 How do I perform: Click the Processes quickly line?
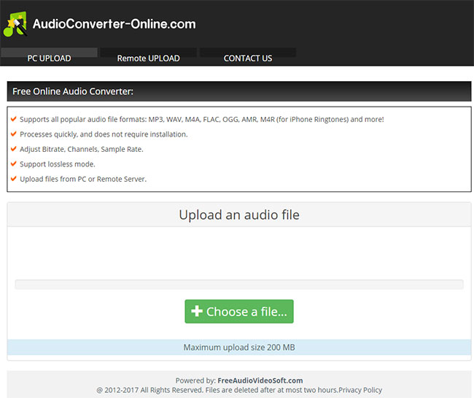pos(104,134)
